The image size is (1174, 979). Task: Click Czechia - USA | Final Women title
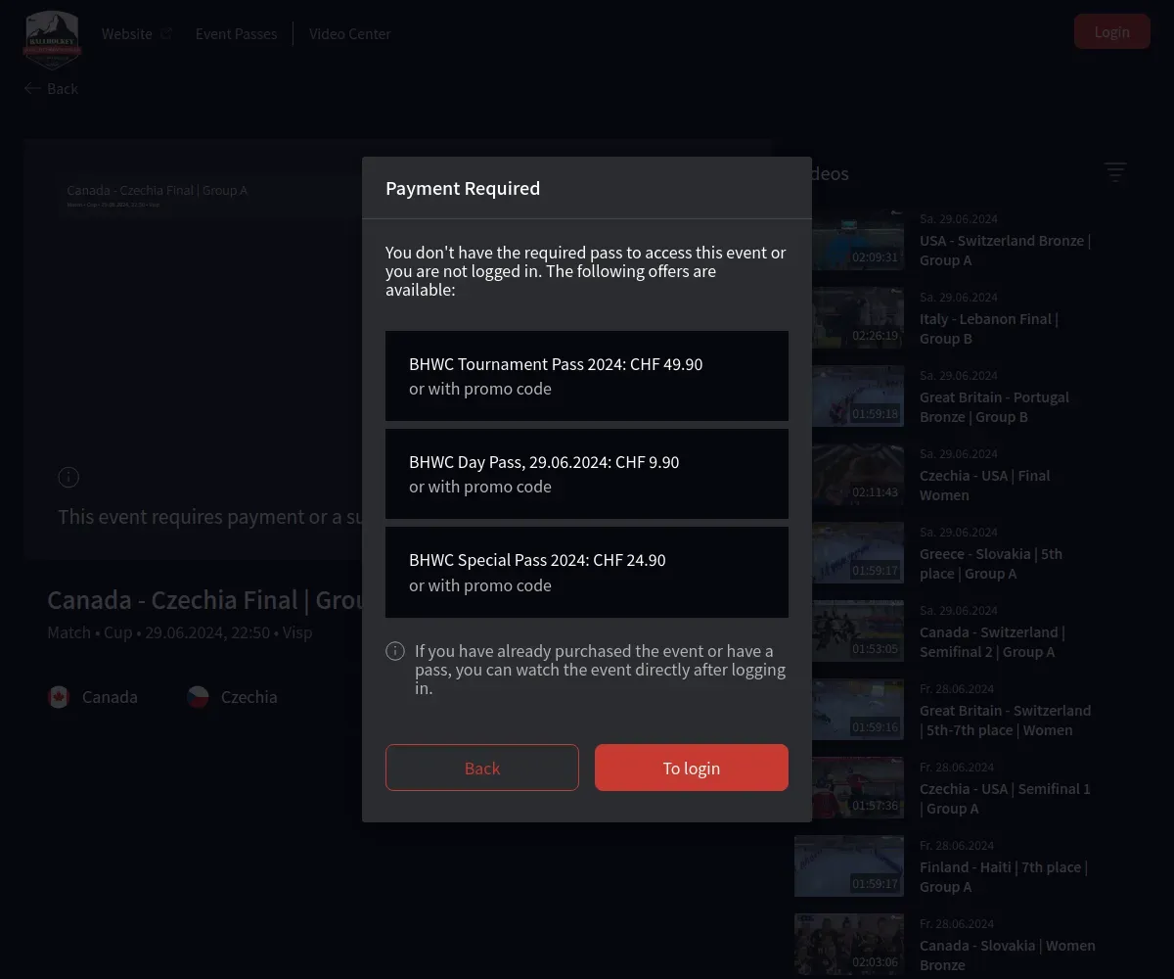(x=984, y=486)
